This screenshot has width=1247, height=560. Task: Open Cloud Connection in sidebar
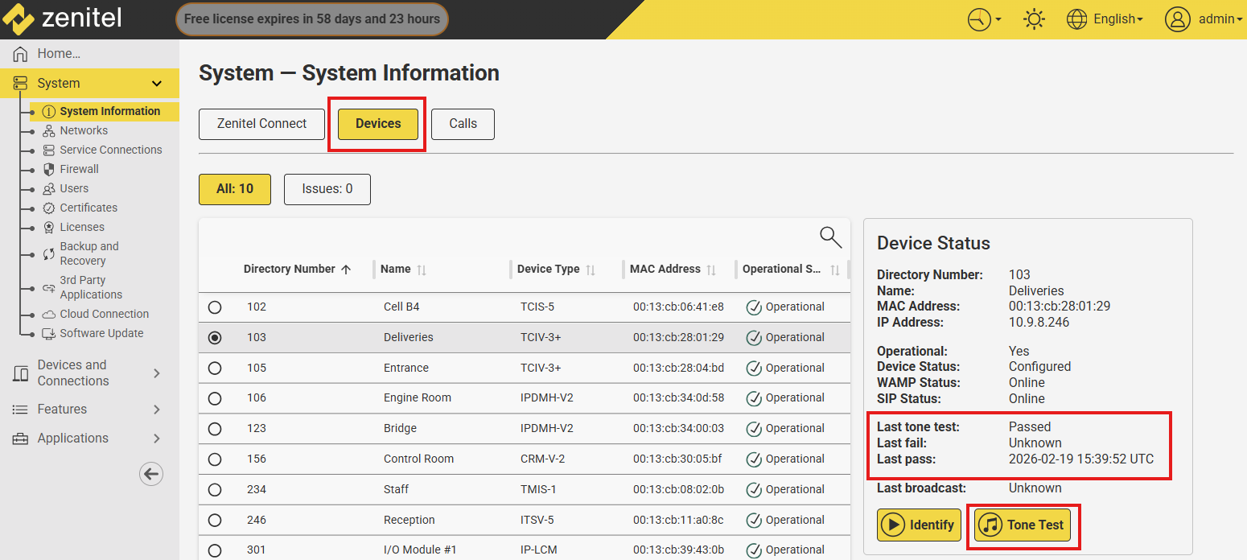coord(104,314)
